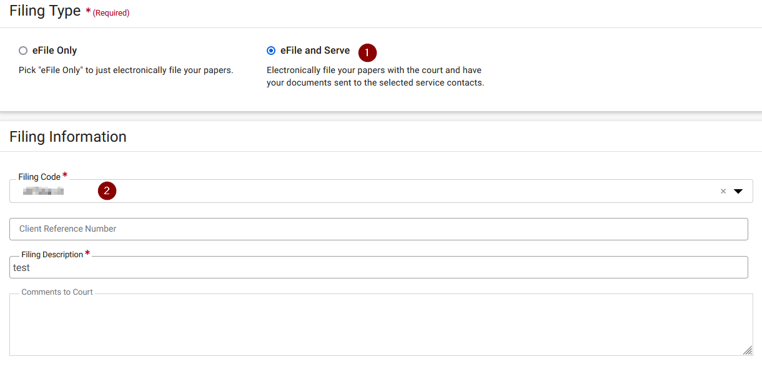Clear the Filing Code selection with the x icon
Screen dimensions: 762x374
[x=723, y=192]
